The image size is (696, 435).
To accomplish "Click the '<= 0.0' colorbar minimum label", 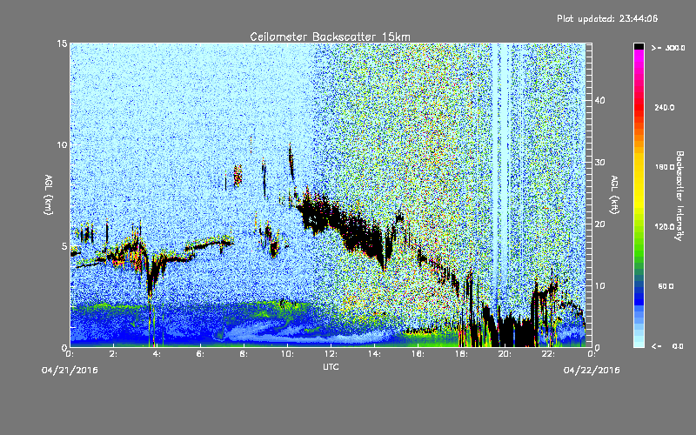I will (x=667, y=345).
